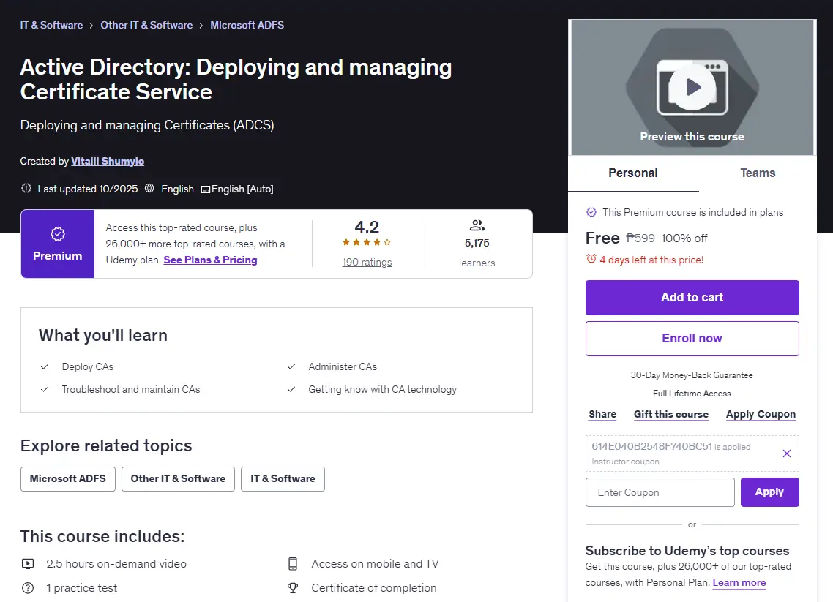Click the Free price label

(602, 238)
